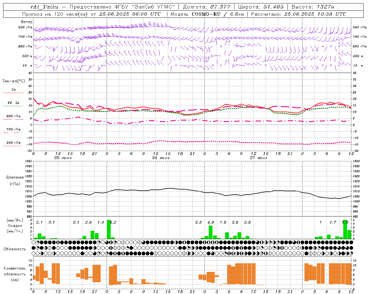Image resolution: width=368 pixels, height=294 pixels.
Task: Click the 40 label on left temperature axis
Action: (30, 73)
